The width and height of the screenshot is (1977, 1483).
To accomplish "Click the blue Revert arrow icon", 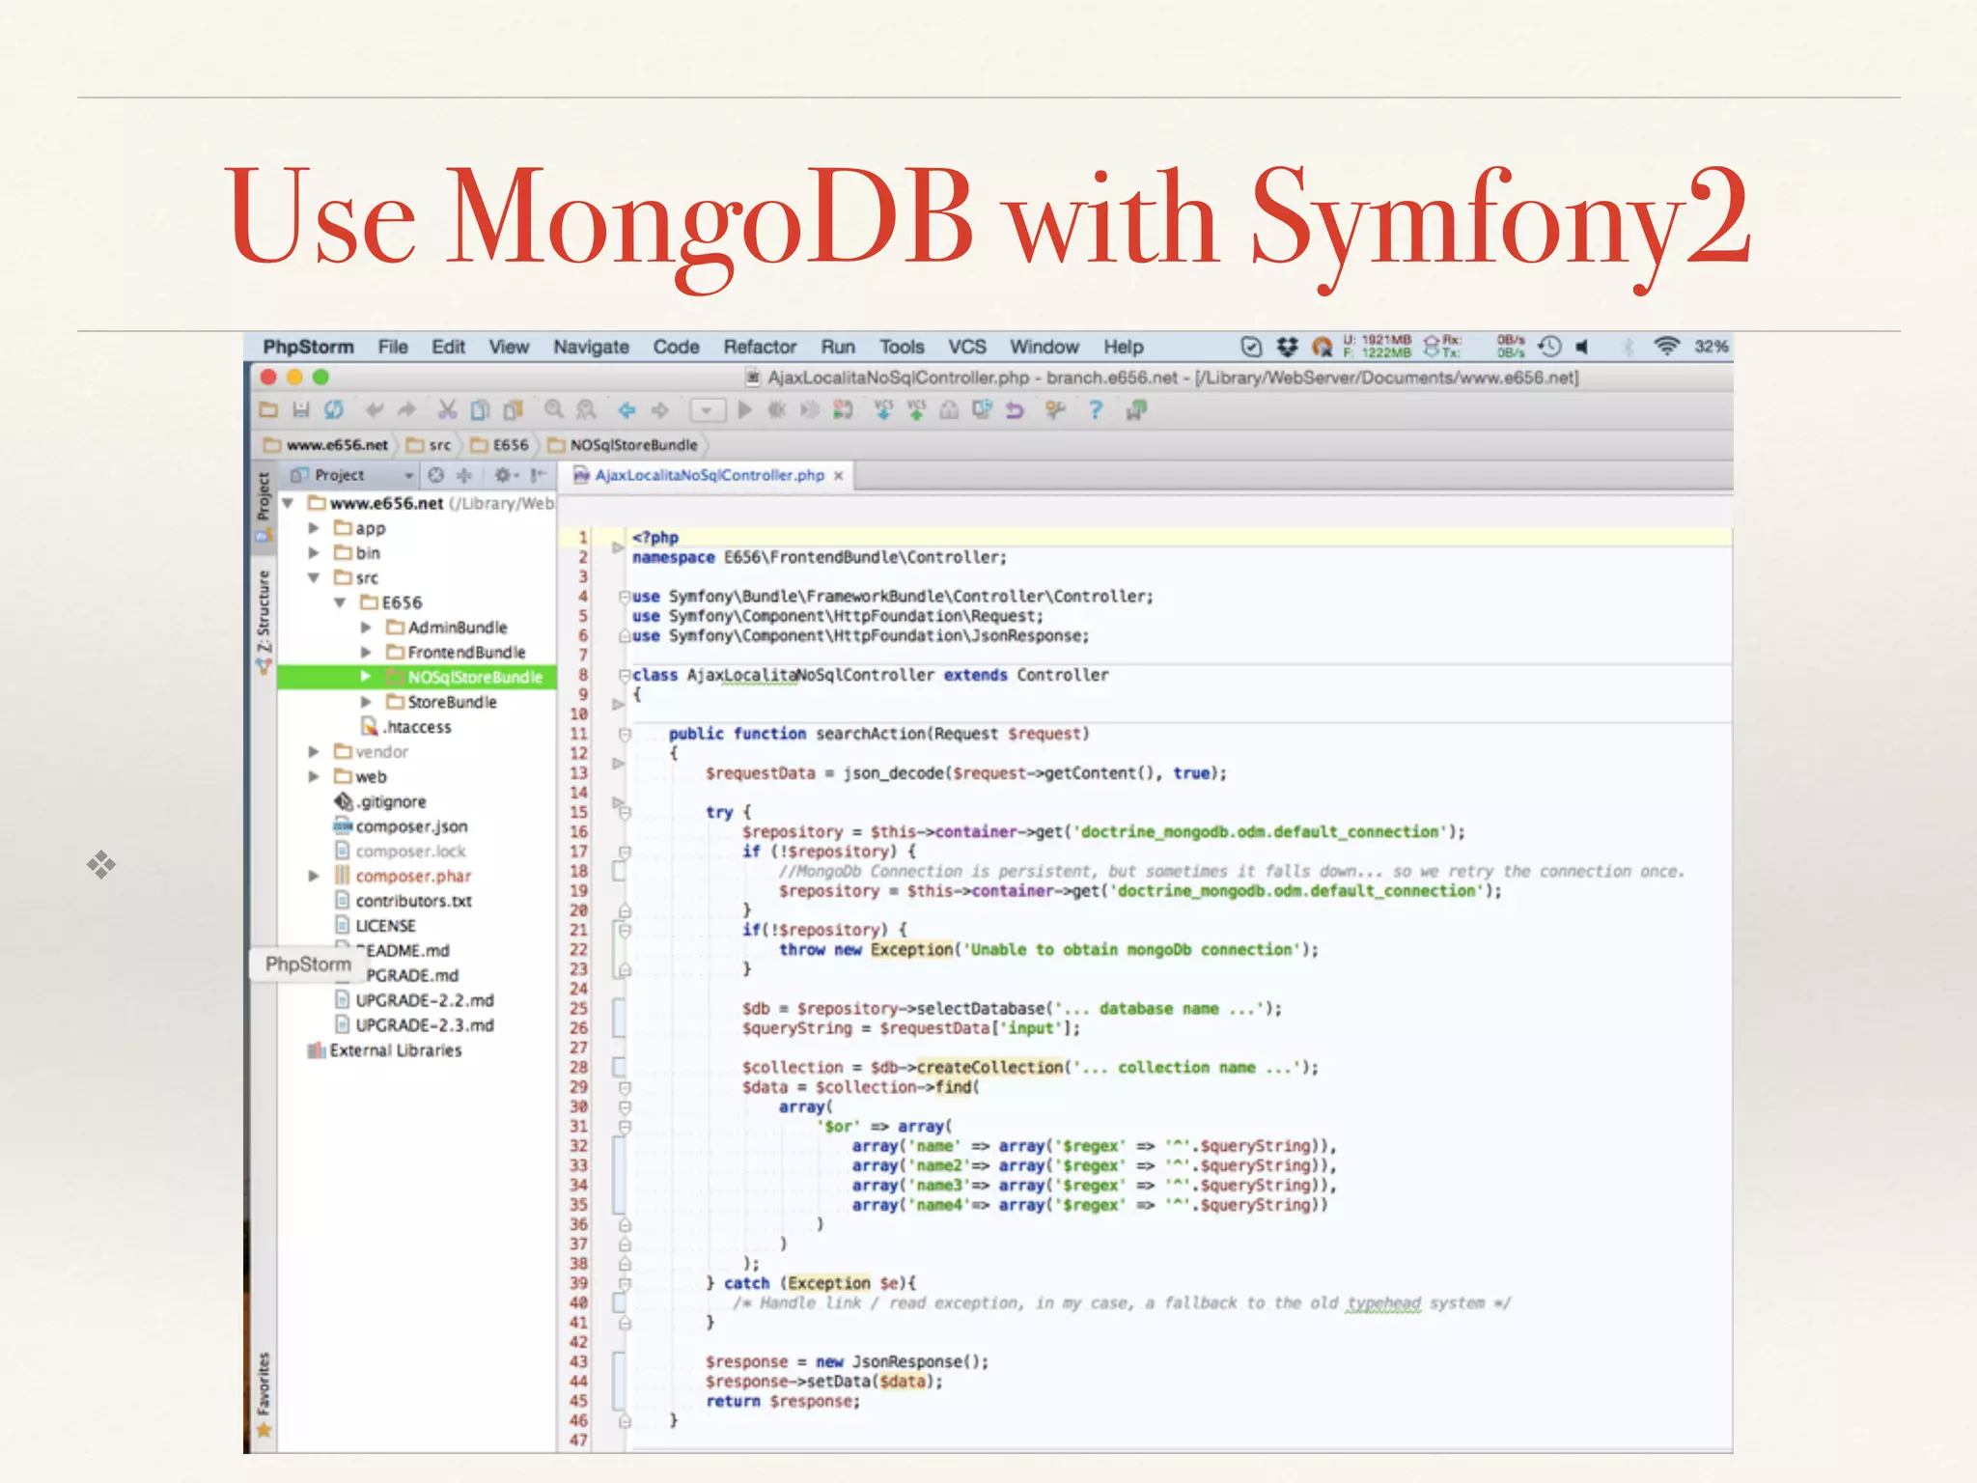I will pos(1015,410).
